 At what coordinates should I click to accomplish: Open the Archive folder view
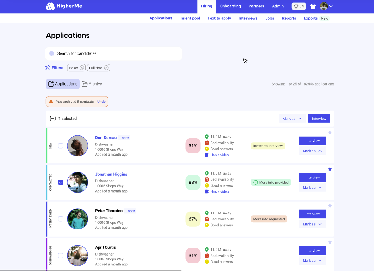[x=92, y=84]
